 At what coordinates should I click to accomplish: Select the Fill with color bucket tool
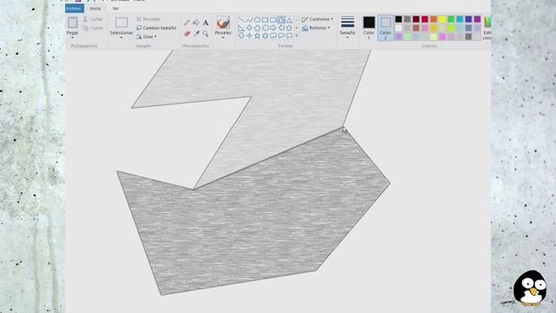pyautogui.click(x=196, y=23)
